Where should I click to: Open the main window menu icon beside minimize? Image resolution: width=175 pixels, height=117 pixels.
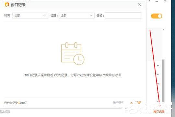[x=149, y=1]
